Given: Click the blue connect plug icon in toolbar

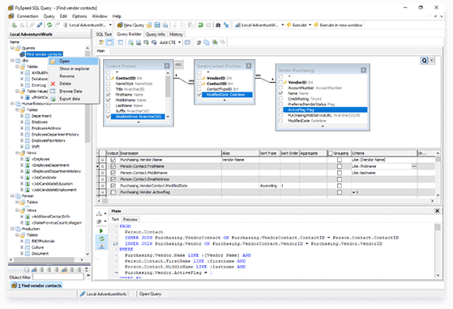Looking at the screenshot, I should click(40, 25).
